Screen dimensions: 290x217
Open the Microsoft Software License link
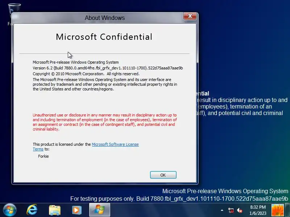point(115,144)
